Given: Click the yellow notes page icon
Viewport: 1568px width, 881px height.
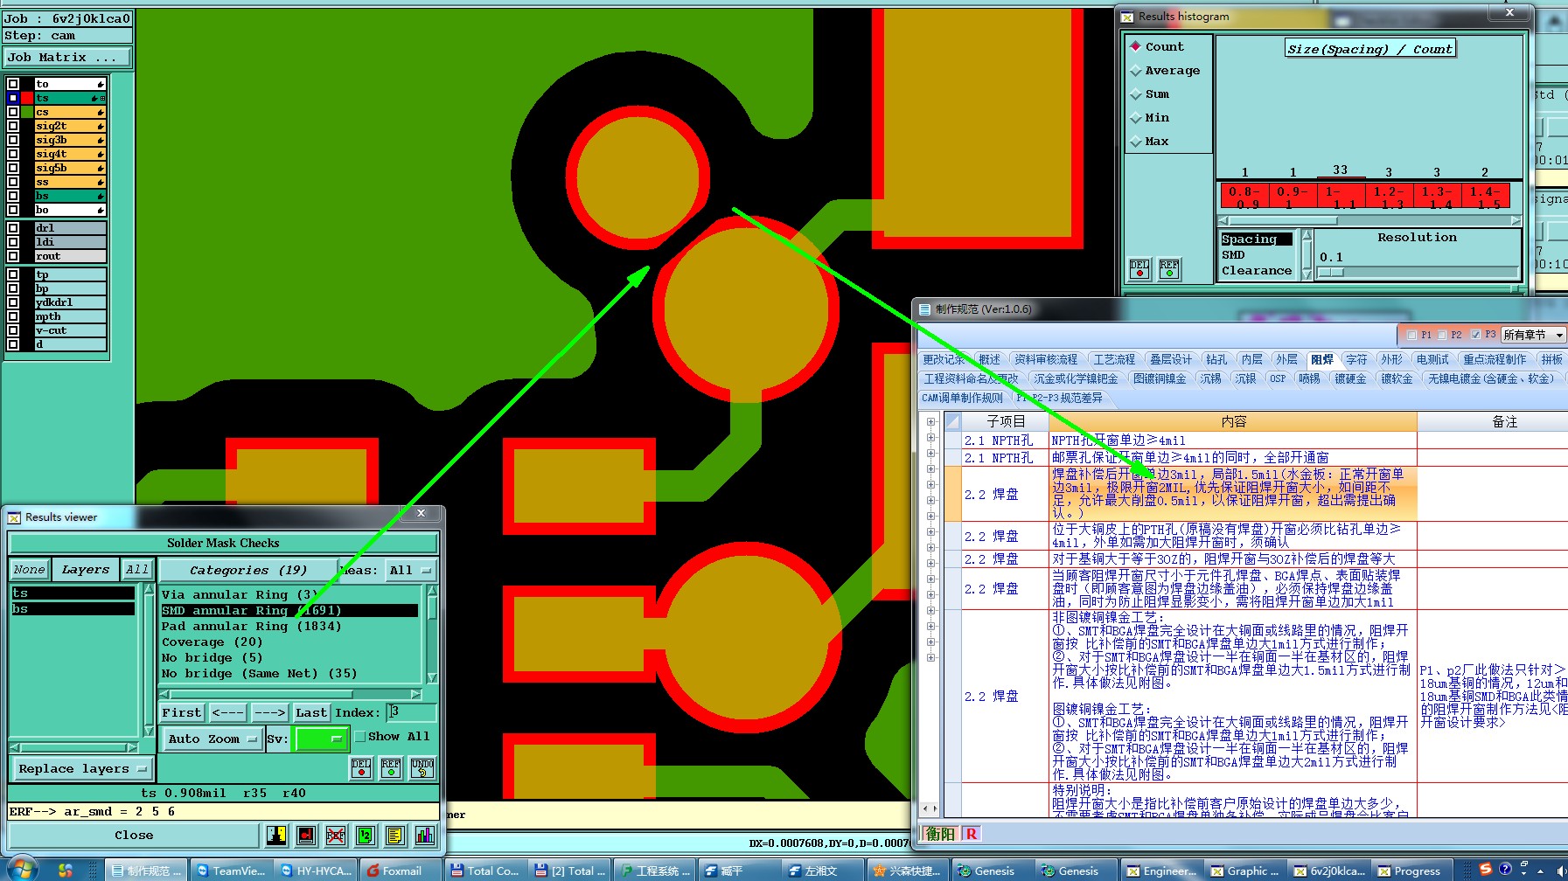Looking at the screenshot, I should click(x=394, y=836).
